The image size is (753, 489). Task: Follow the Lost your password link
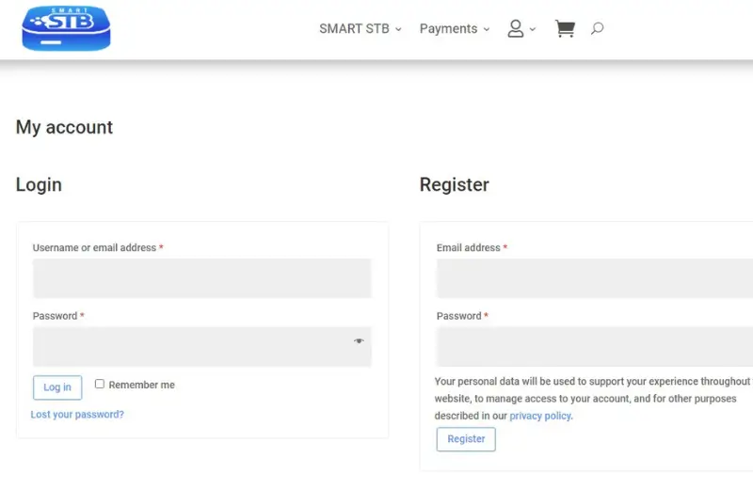click(x=77, y=414)
